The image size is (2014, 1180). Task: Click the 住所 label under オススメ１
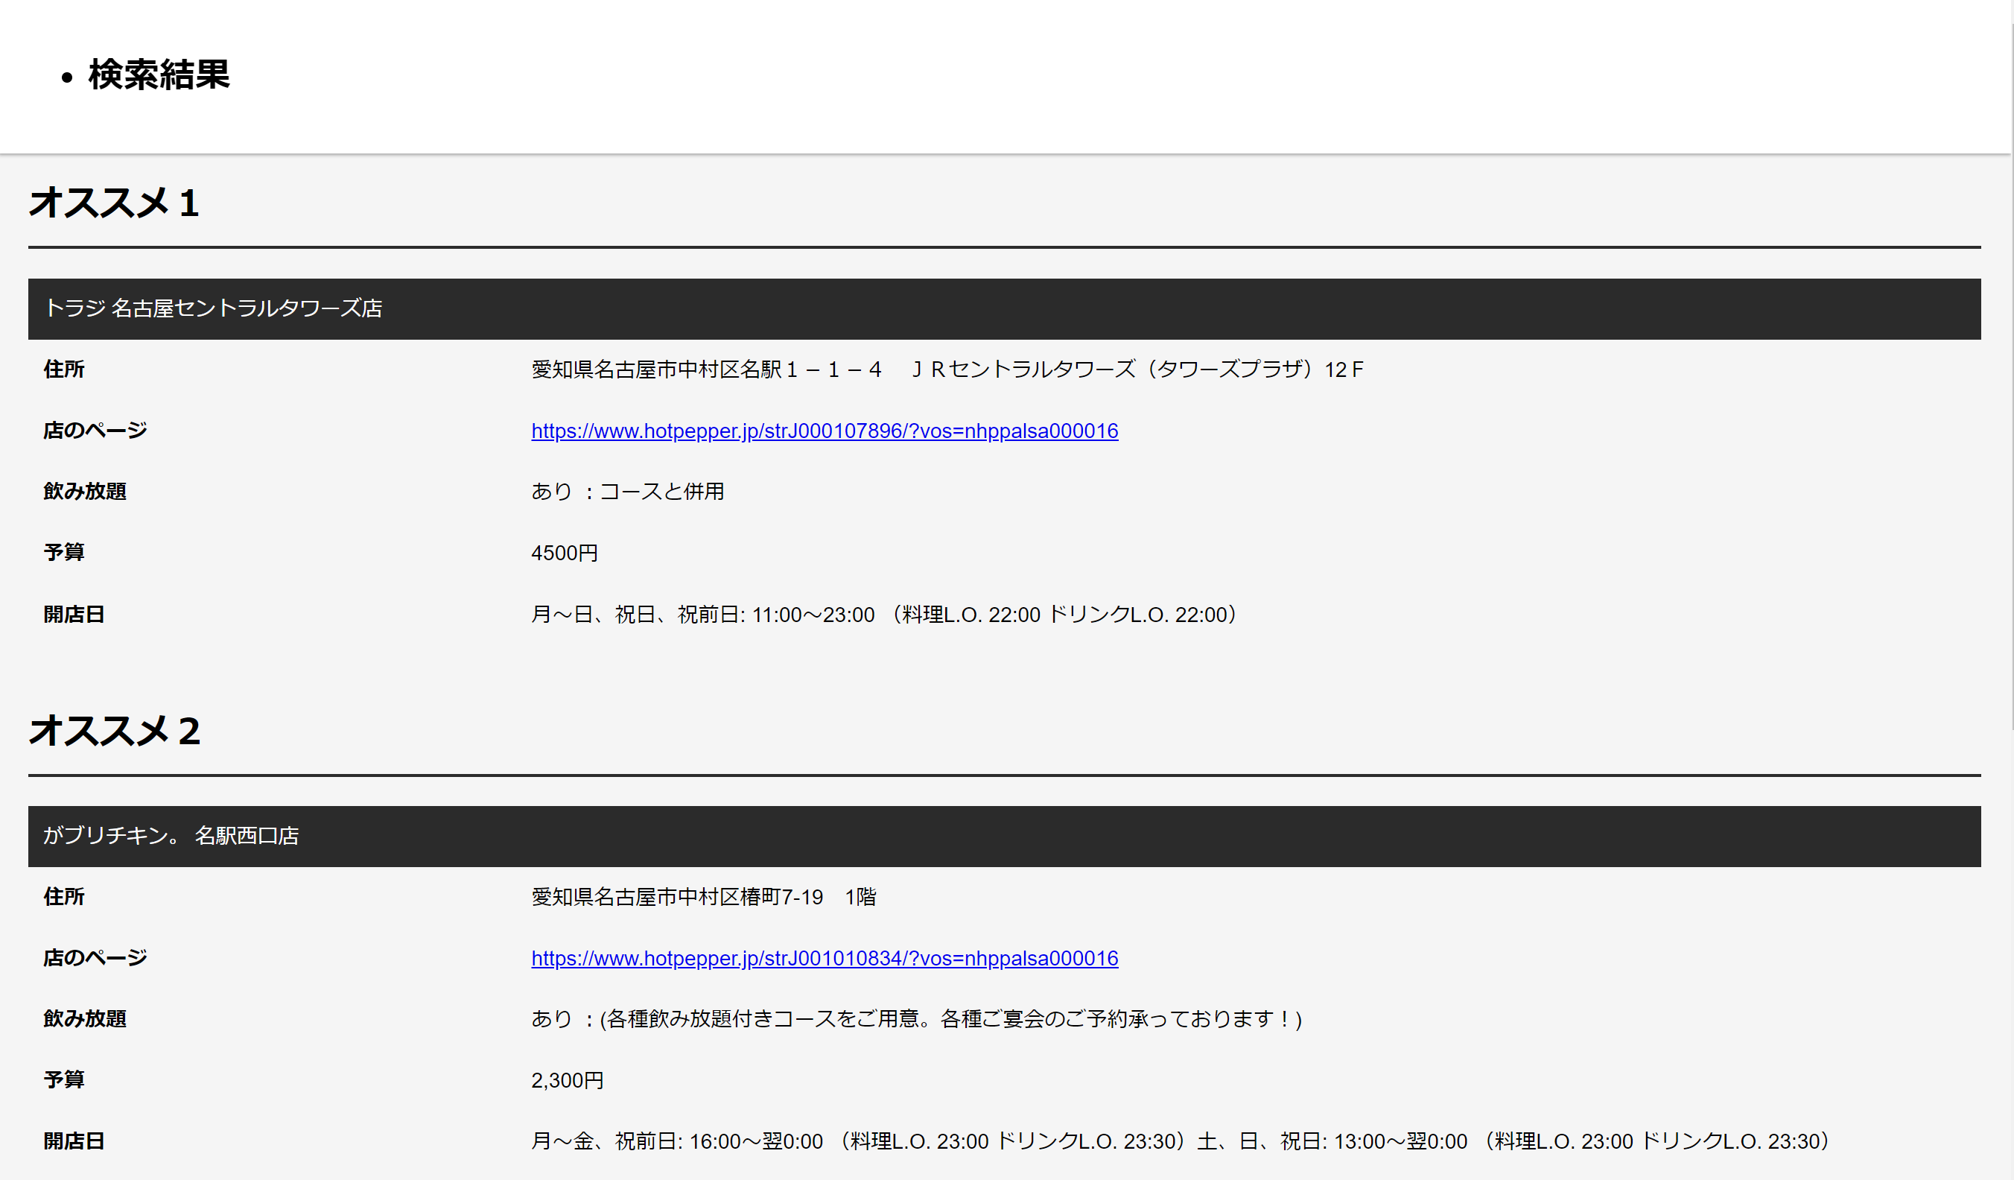pyautogui.click(x=63, y=369)
